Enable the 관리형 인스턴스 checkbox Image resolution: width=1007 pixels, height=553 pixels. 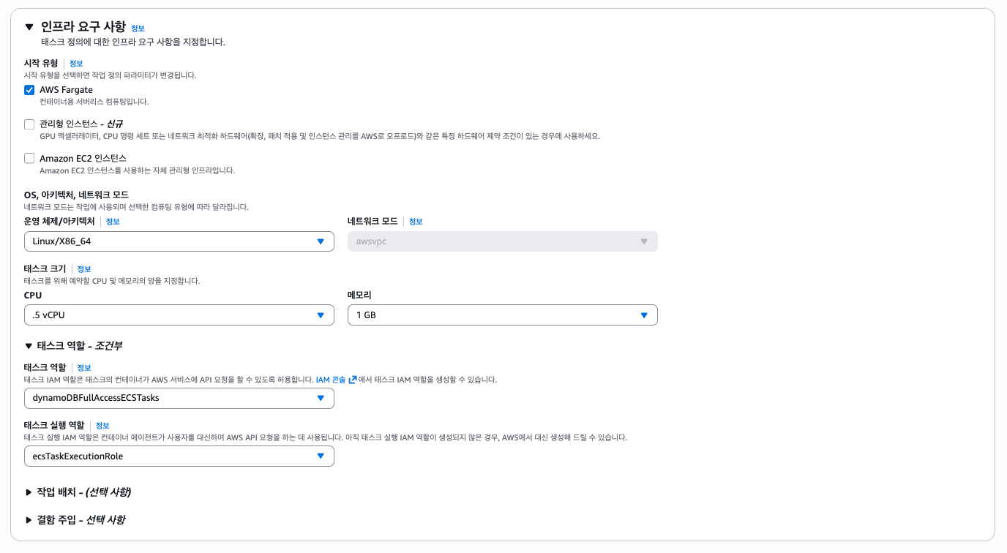point(29,124)
